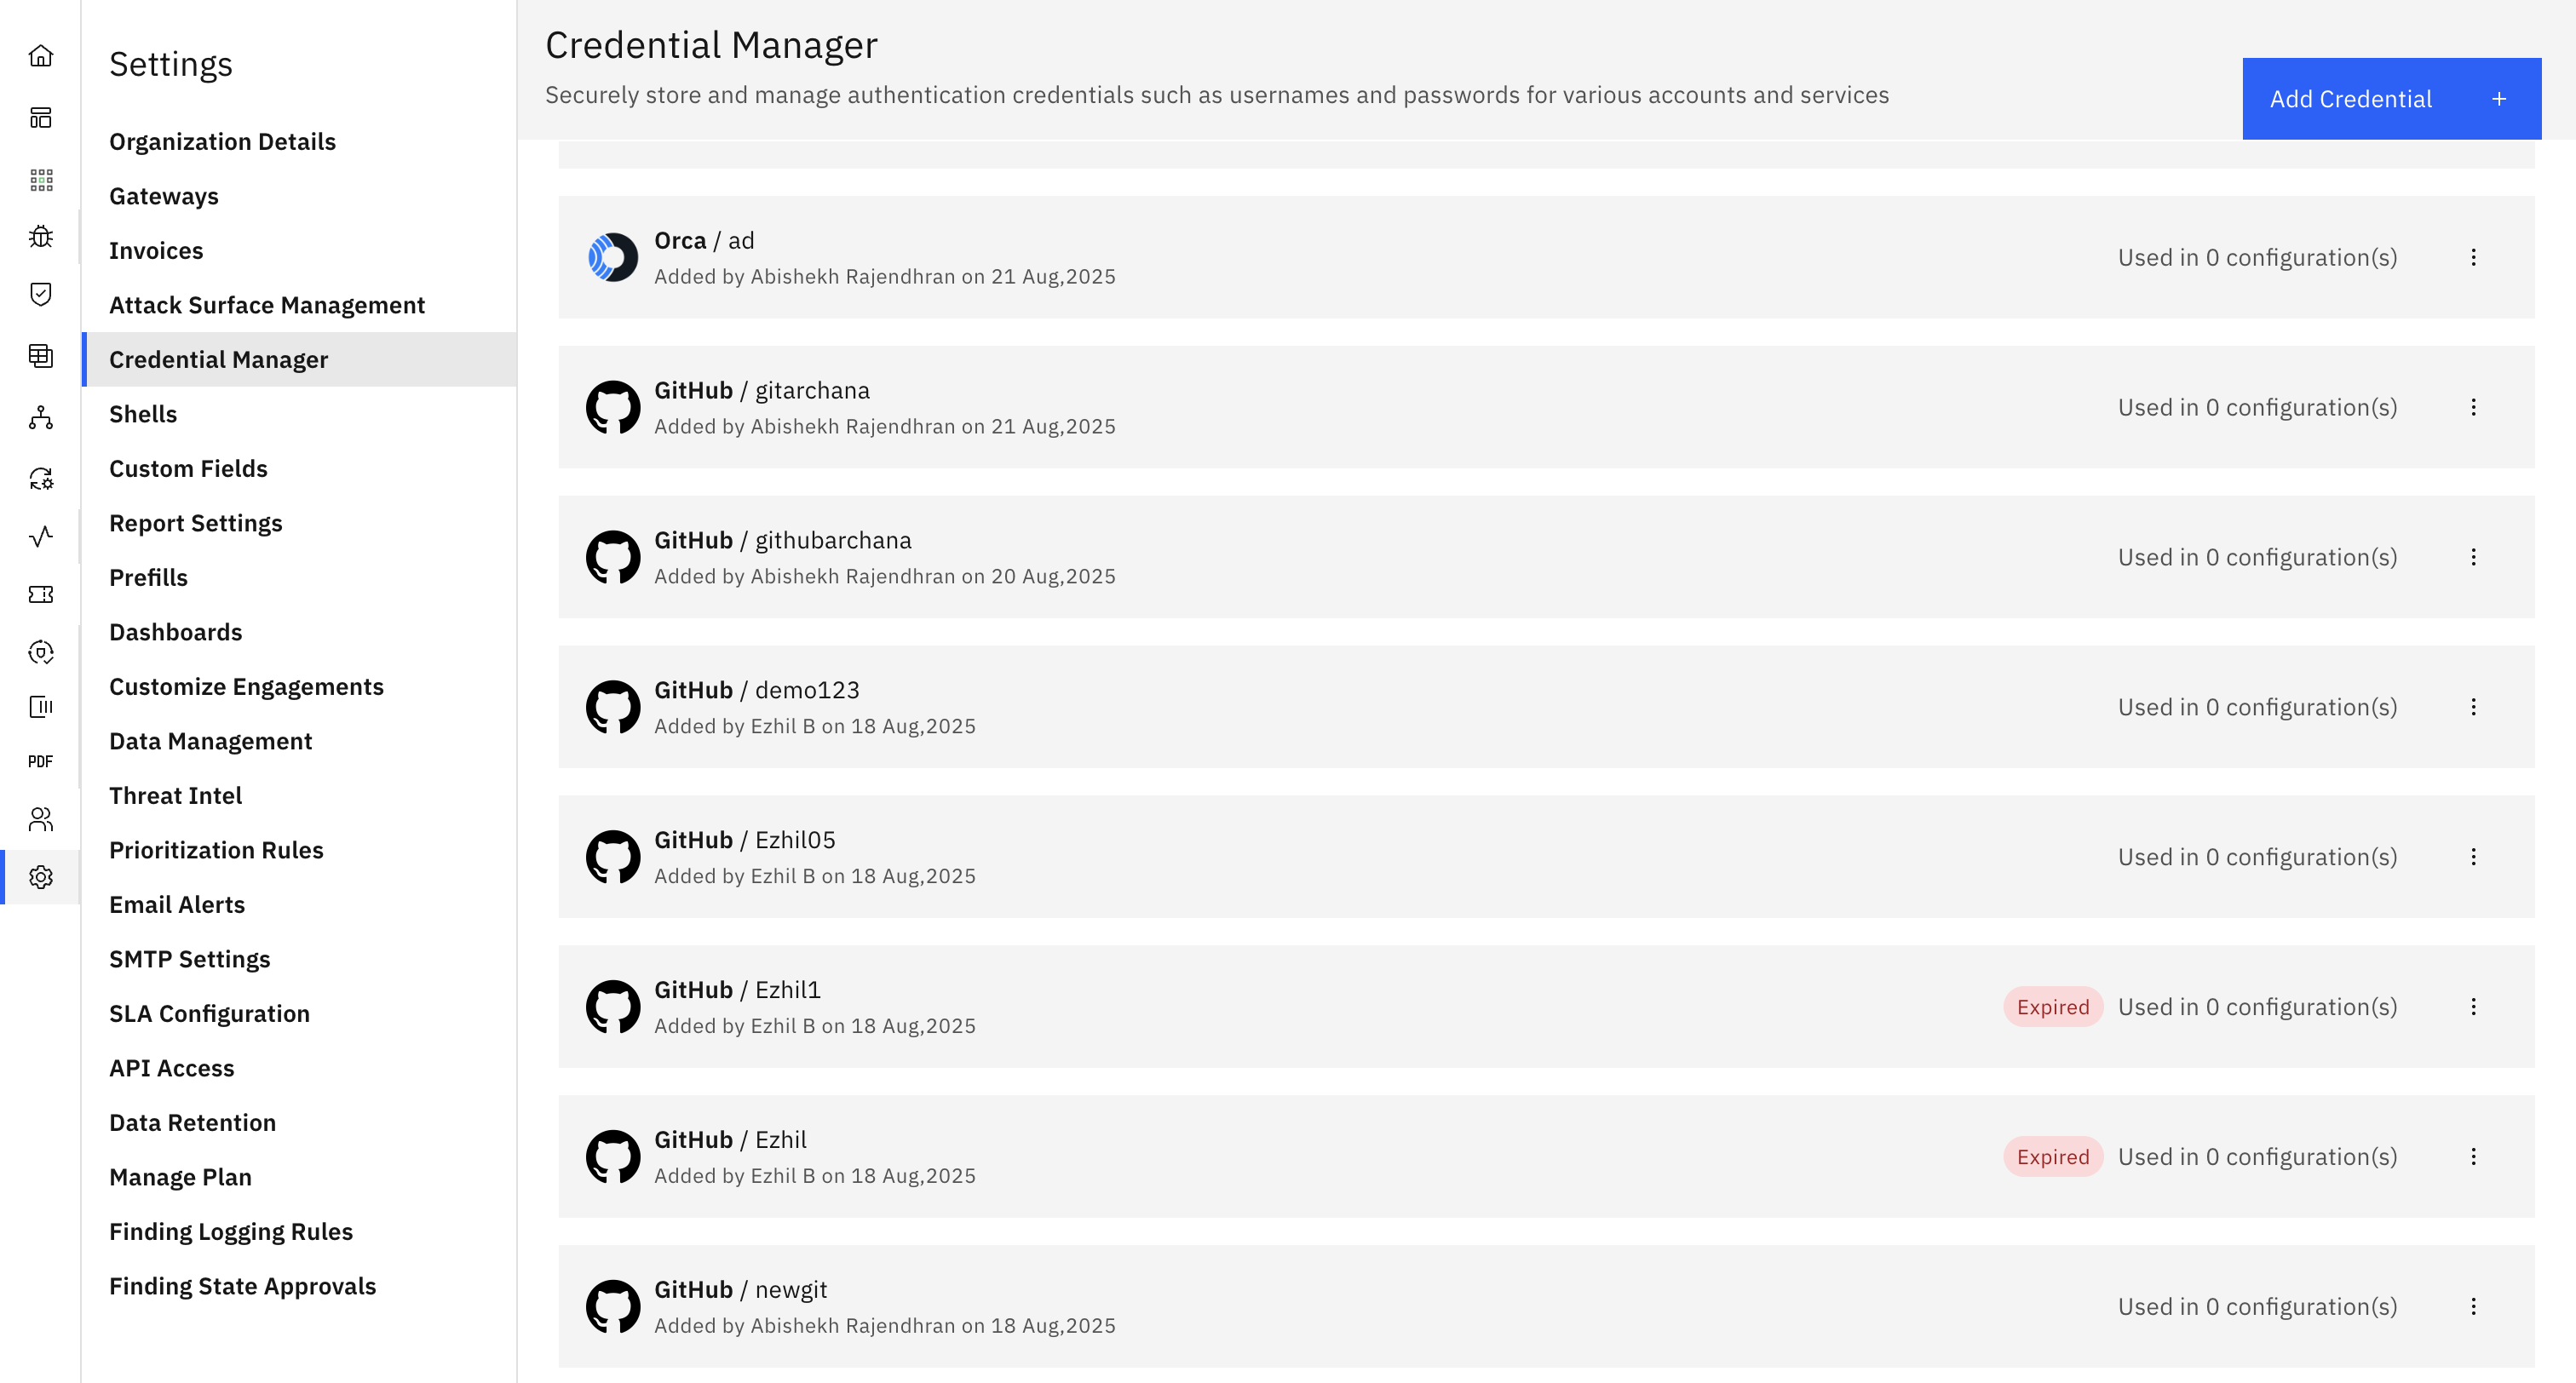The width and height of the screenshot is (2576, 1383).
Task: Open three-dot menu for GitHub / demo123
Action: 2473,707
